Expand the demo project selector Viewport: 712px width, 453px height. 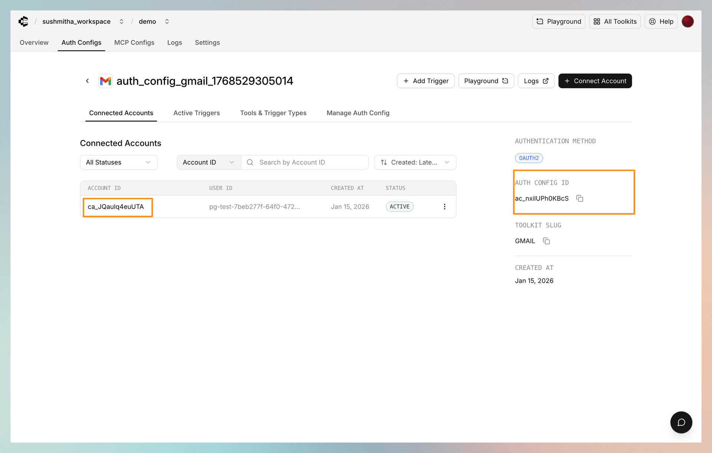167,22
